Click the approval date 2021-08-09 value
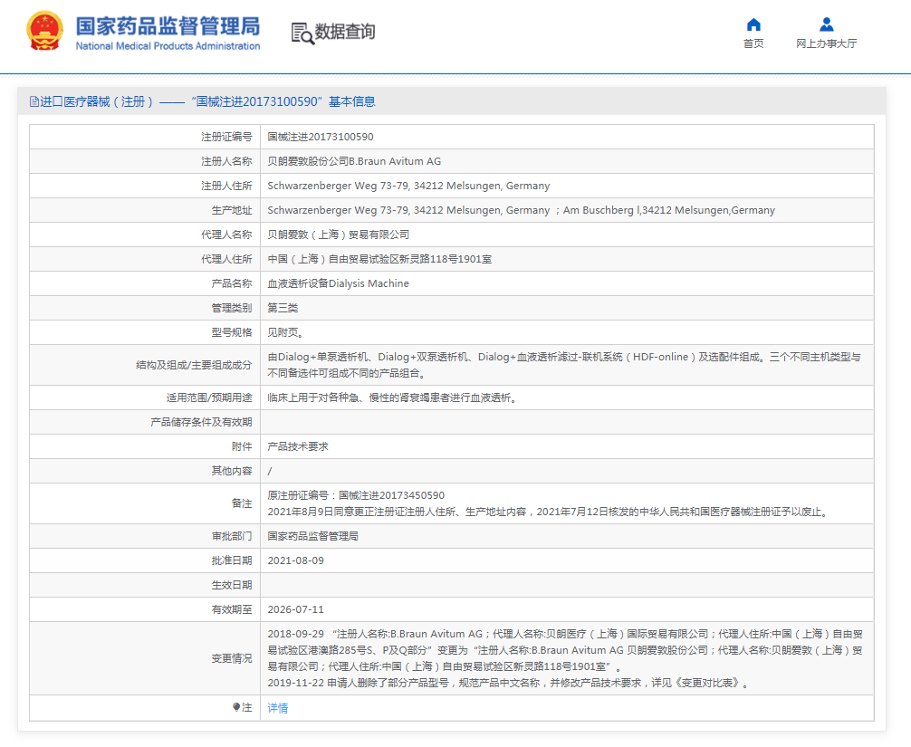The height and width of the screenshot is (747, 911). coord(295,560)
